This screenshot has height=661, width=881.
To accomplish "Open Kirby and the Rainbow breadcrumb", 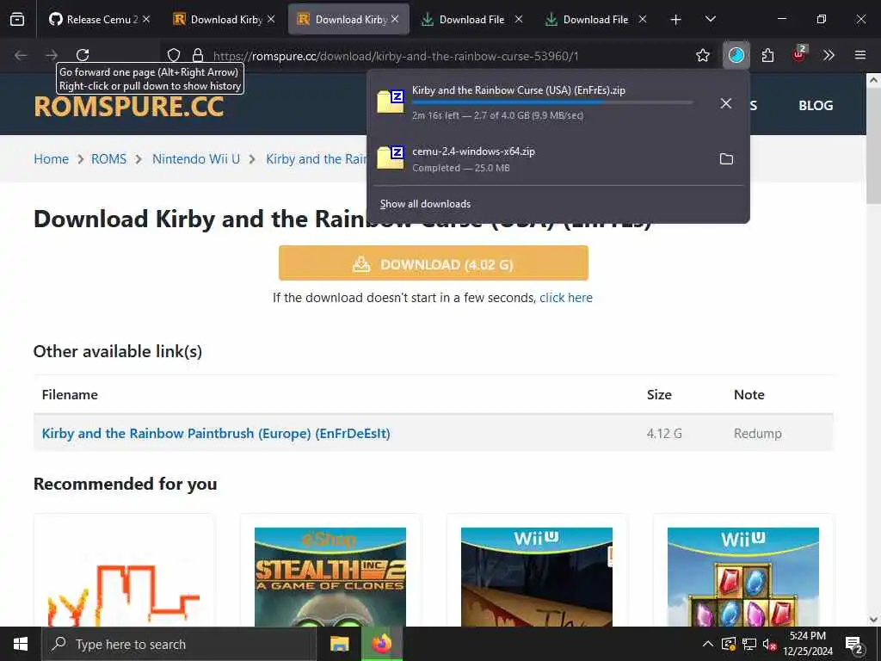I will tap(316, 159).
